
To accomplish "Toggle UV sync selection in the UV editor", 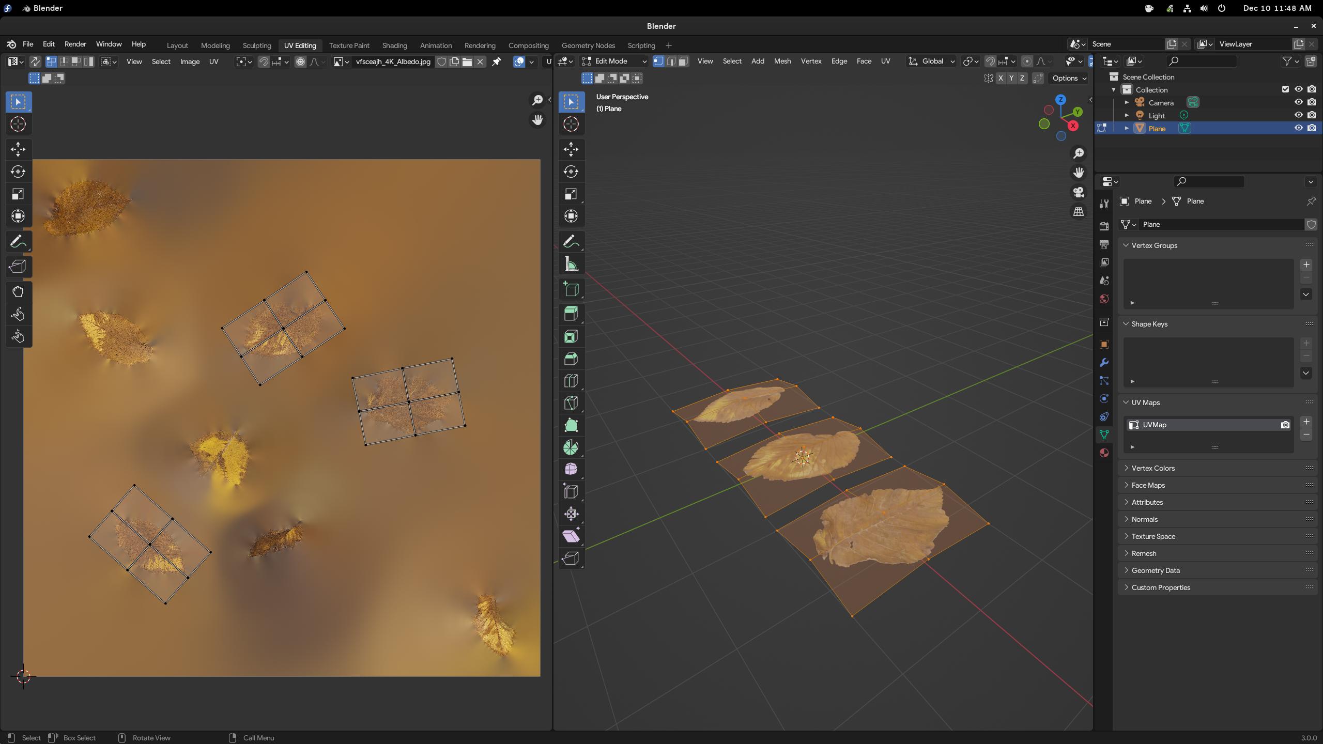I will coord(35,62).
